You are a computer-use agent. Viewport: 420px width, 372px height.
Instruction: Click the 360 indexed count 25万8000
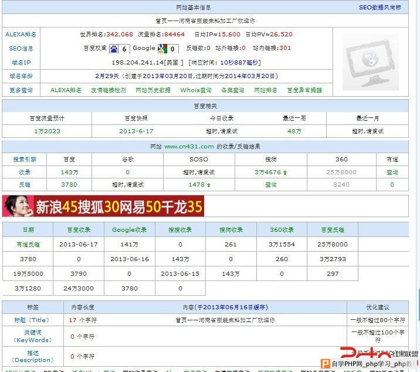point(341,173)
